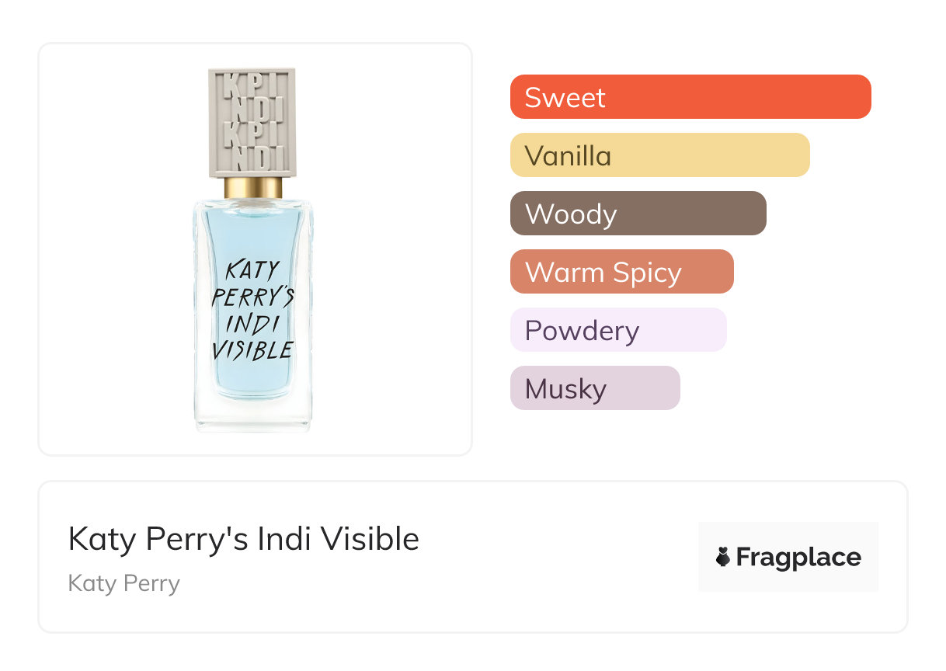This screenshot has width=946, height=671.
Task: Choose the Musky accord bar
Action: pyautogui.click(x=594, y=388)
